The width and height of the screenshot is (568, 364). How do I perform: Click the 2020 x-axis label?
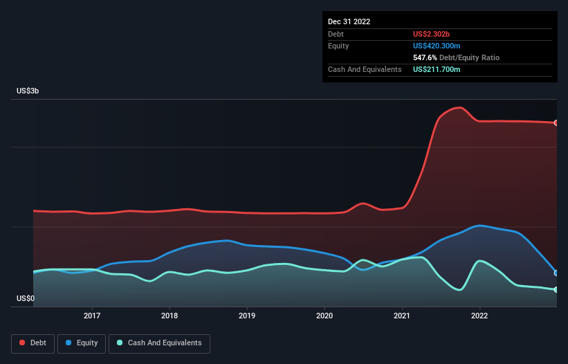pyautogui.click(x=324, y=316)
